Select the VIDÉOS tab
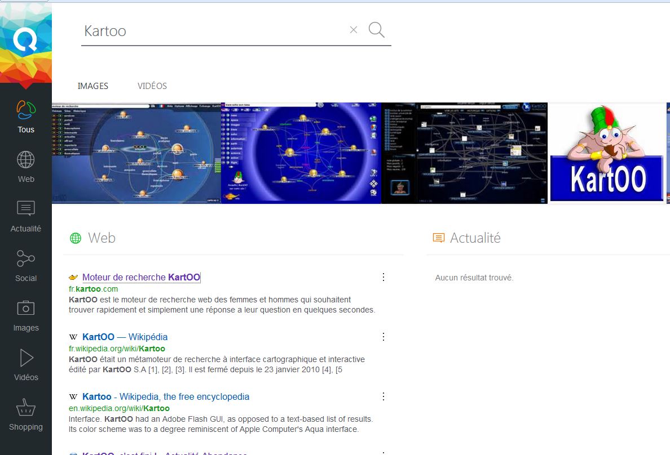 pos(152,86)
